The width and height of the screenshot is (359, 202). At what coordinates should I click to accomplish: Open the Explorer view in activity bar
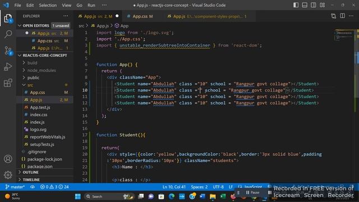click(8, 19)
